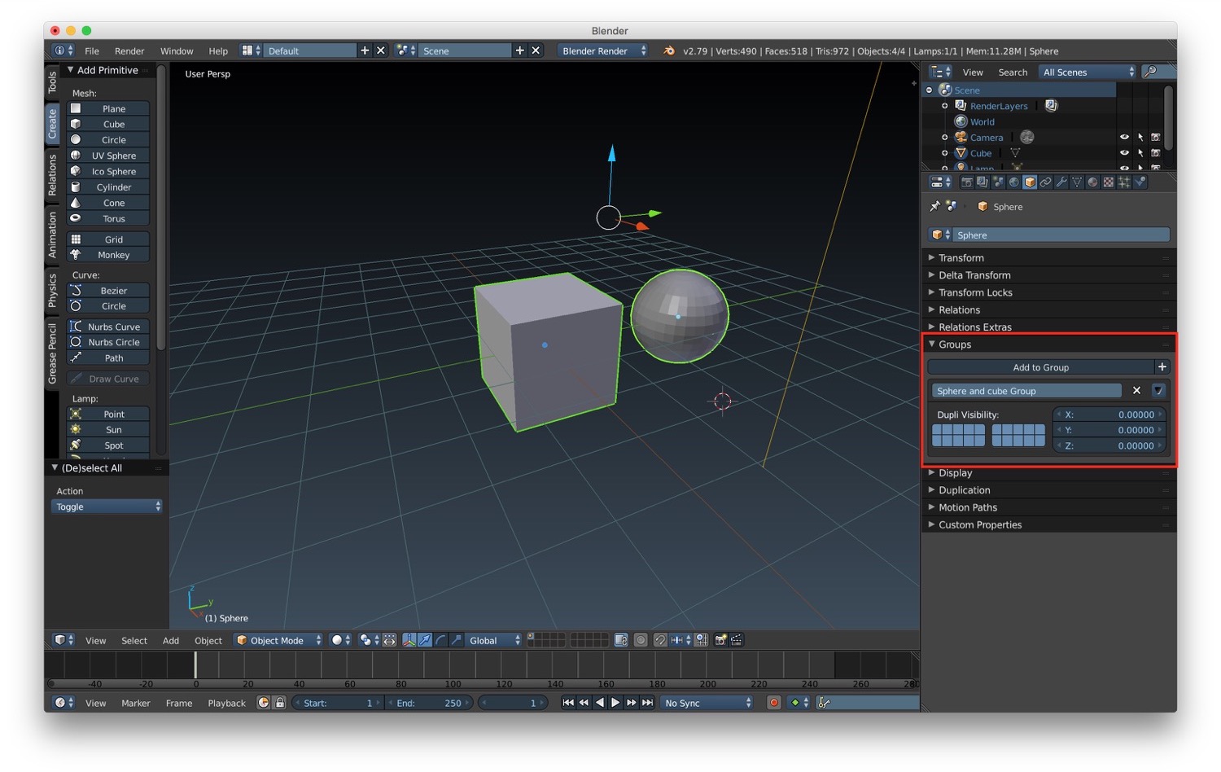The height and width of the screenshot is (772, 1221).
Task: Switch to the Grease Pencil tab
Action: coord(52,353)
